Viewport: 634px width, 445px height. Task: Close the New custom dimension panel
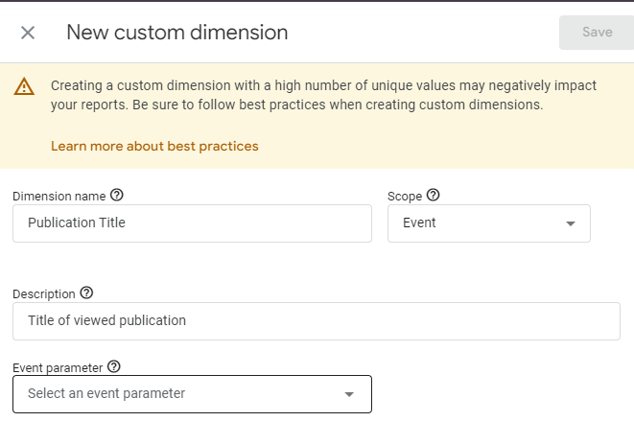(28, 33)
